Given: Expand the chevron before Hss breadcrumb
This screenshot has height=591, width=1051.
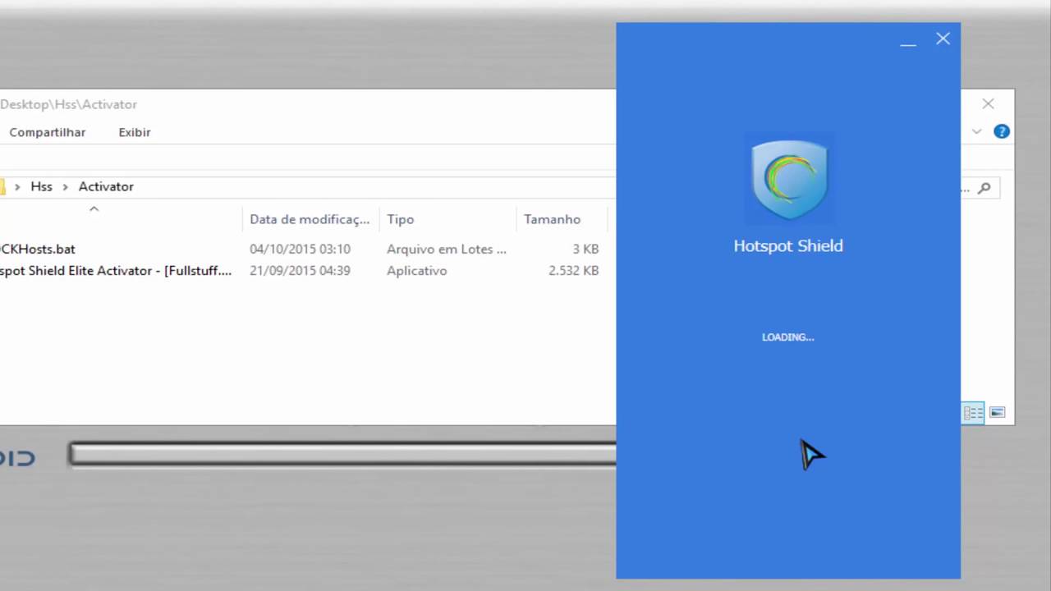Looking at the screenshot, I should click(x=17, y=187).
